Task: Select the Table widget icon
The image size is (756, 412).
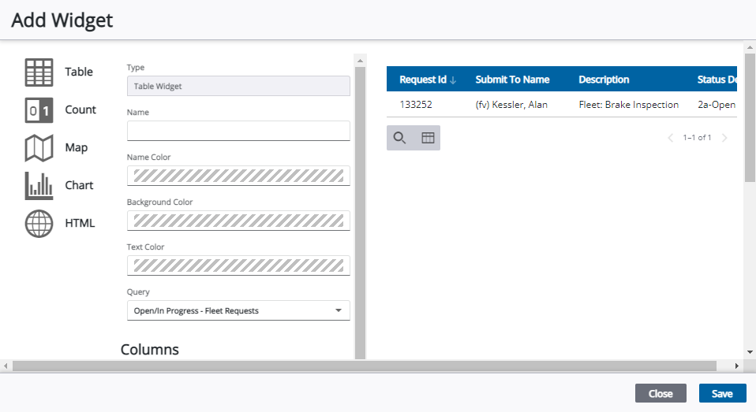Action: pyautogui.click(x=39, y=72)
